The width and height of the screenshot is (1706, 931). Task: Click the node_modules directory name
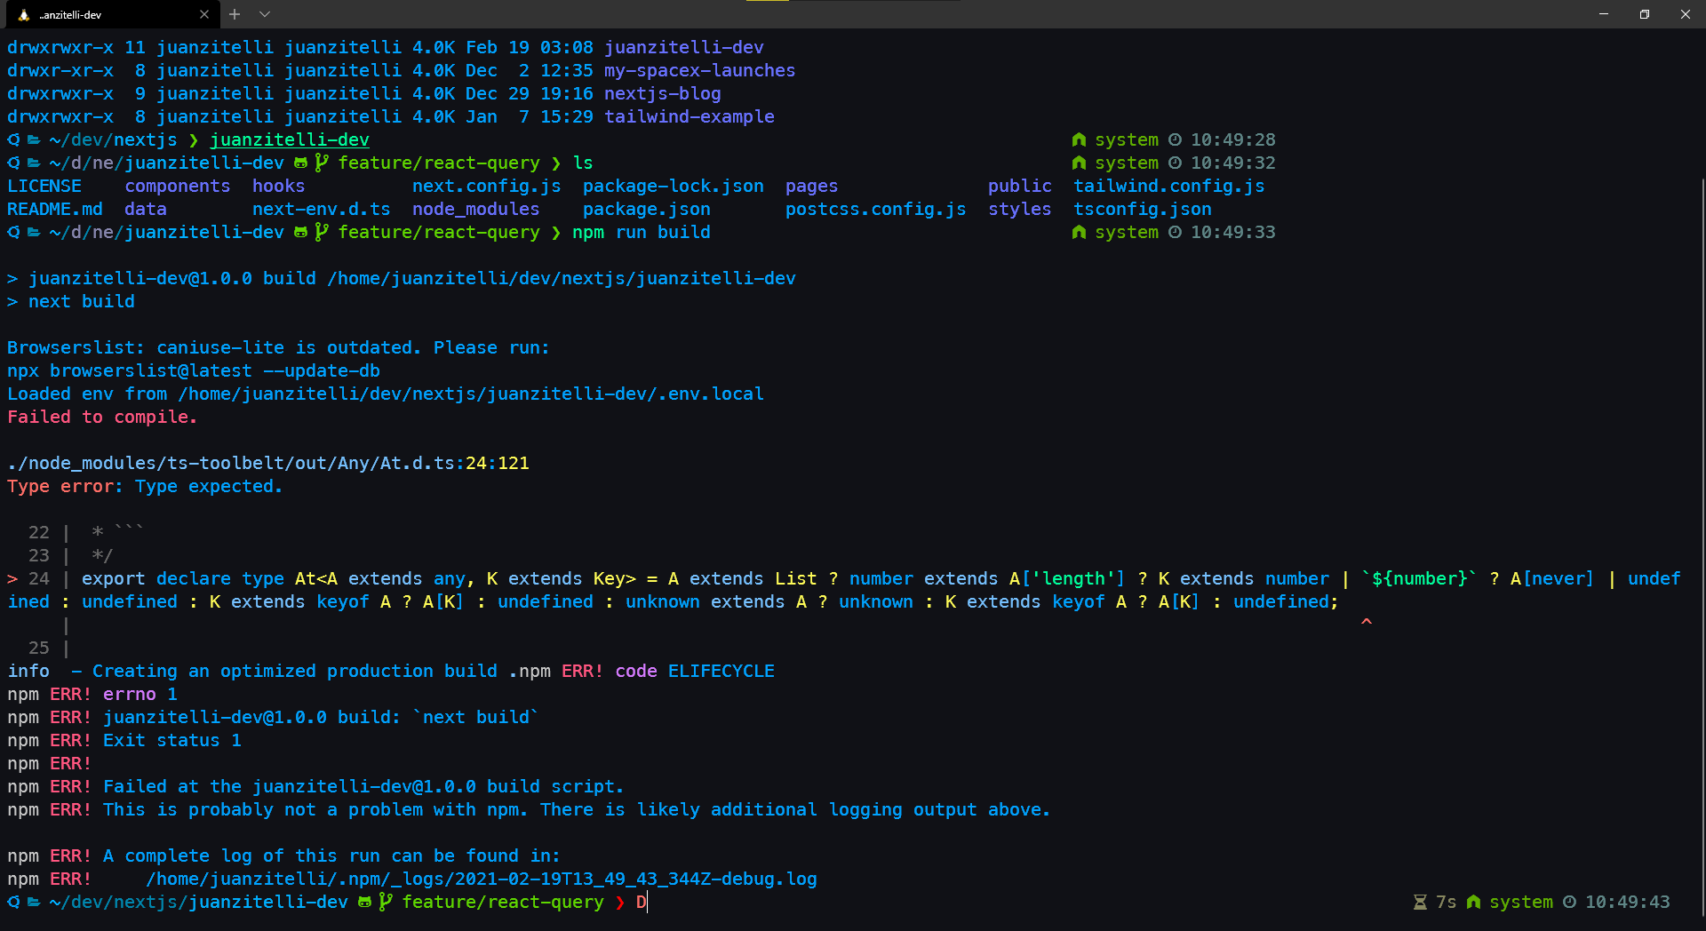click(475, 209)
